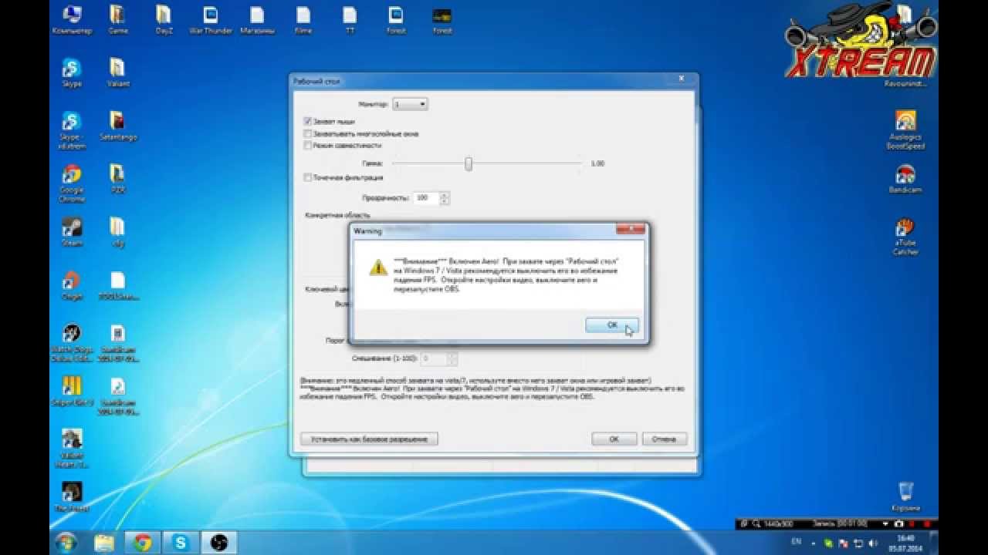The width and height of the screenshot is (988, 555).
Task: Open the Google Chrome desktop shortcut
Action: [72, 183]
